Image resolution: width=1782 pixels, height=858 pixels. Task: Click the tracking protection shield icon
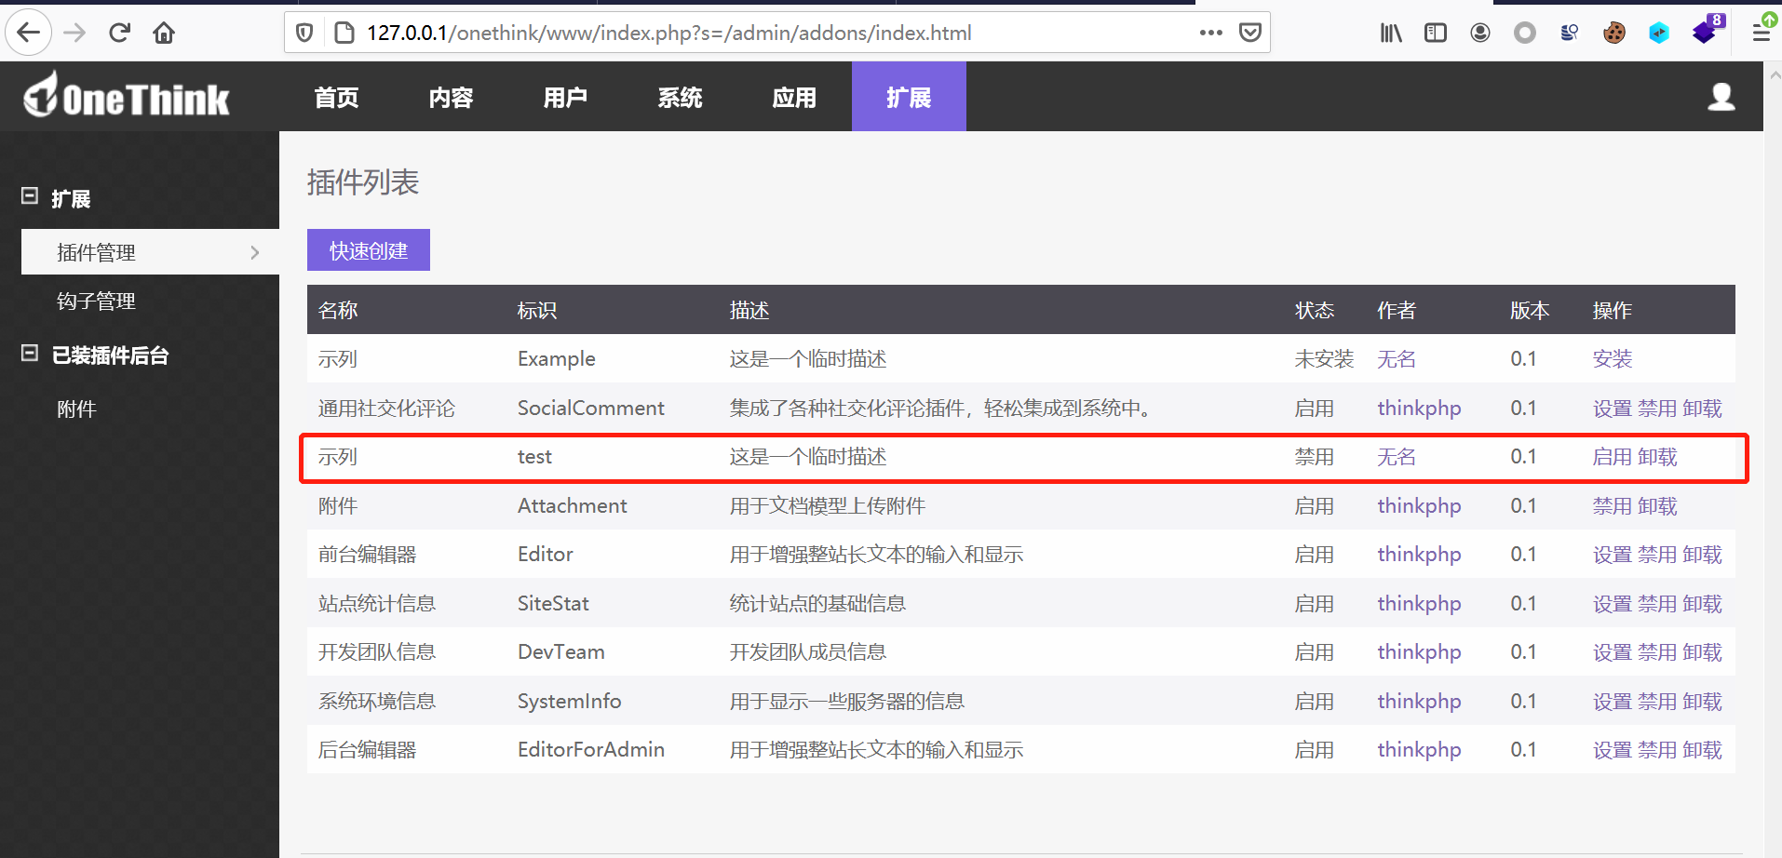coord(304,31)
